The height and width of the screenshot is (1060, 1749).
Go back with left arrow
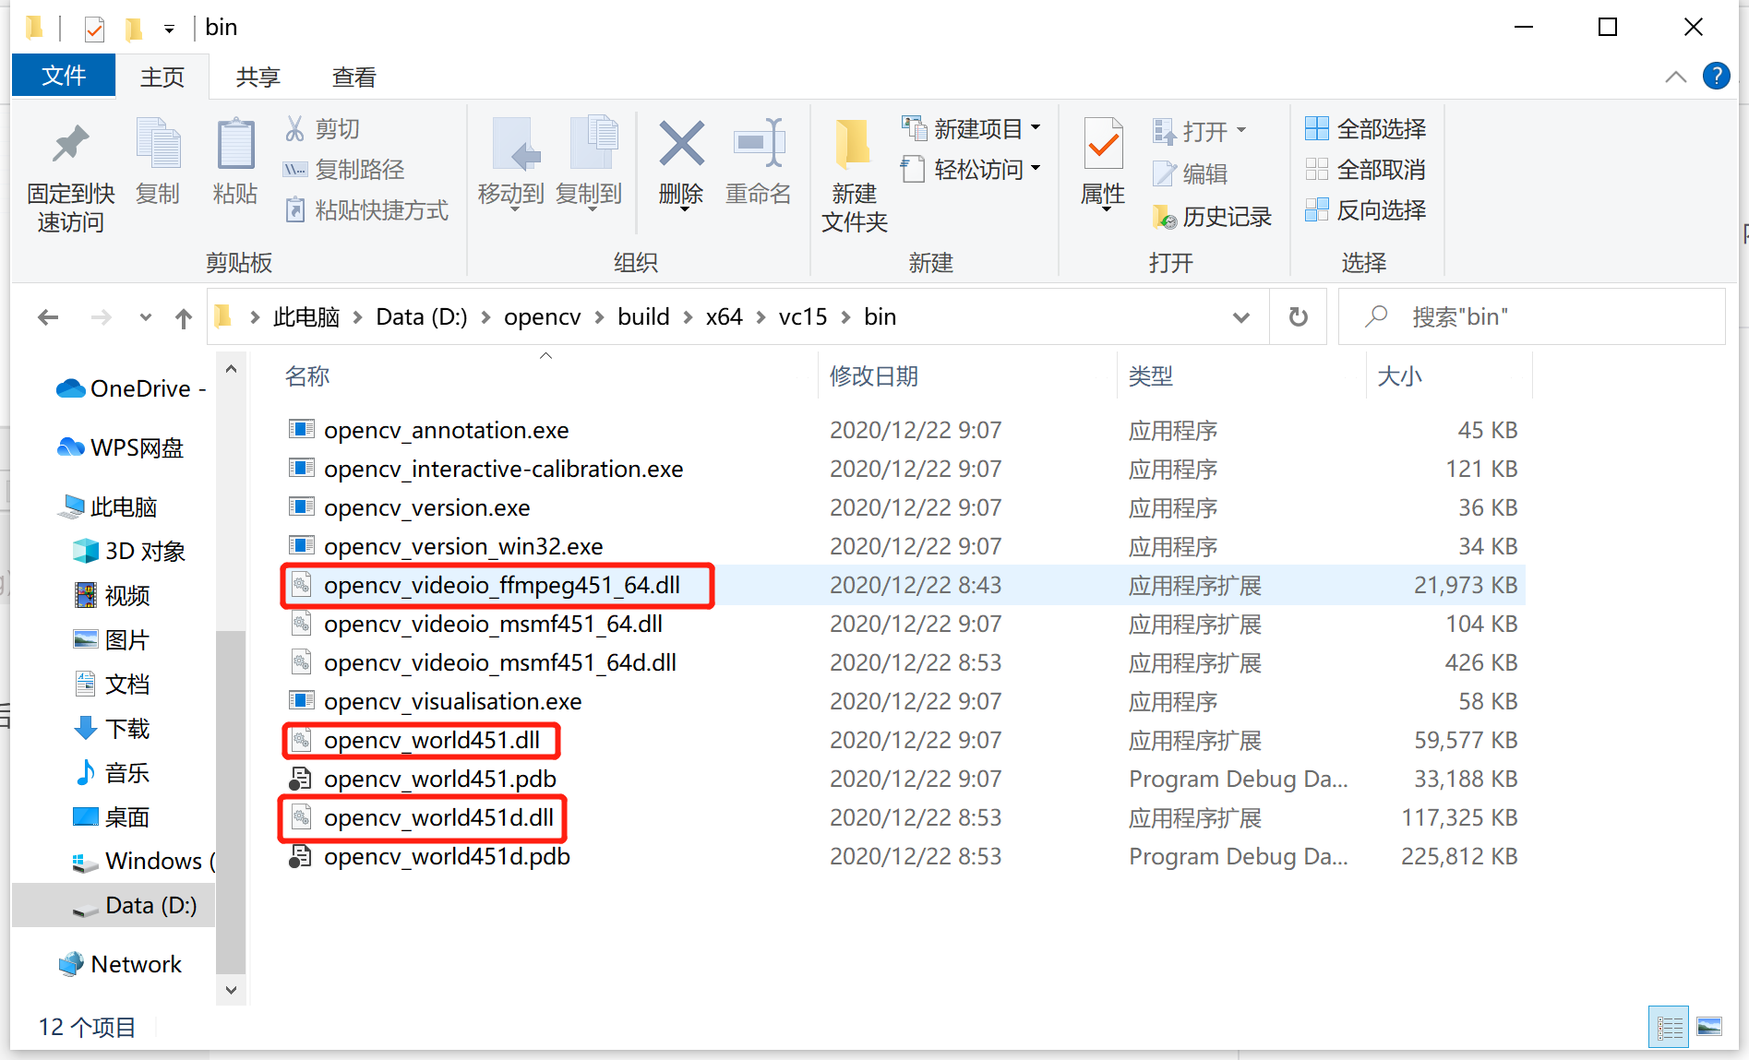(x=48, y=318)
